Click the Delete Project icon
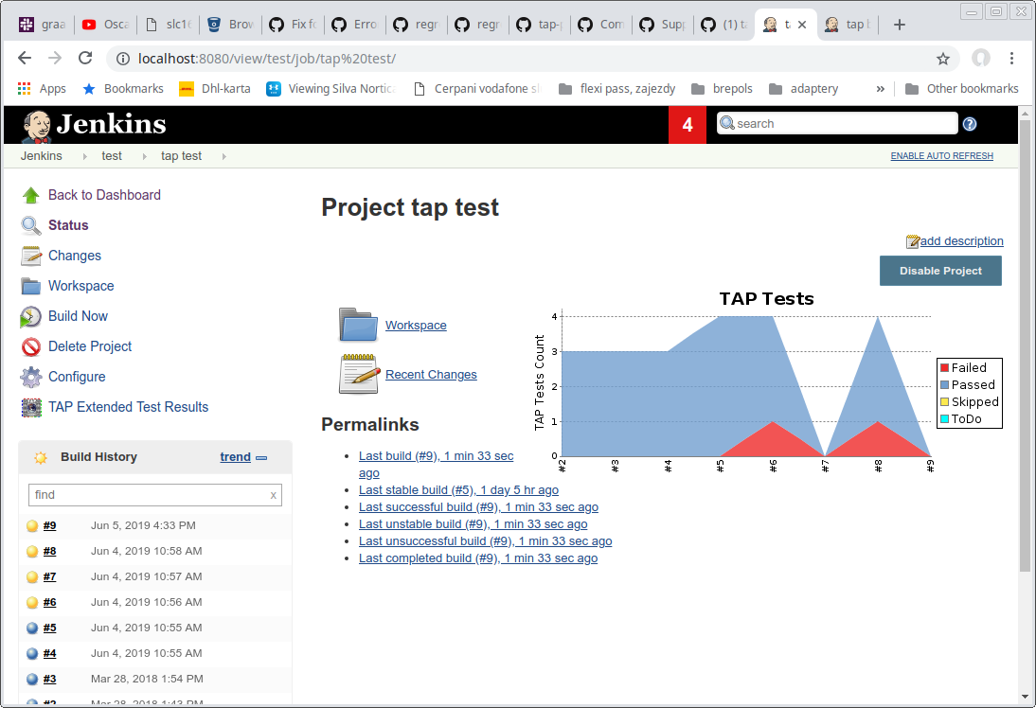The height and width of the screenshot is (708, 1036). [x=29, y=346]
